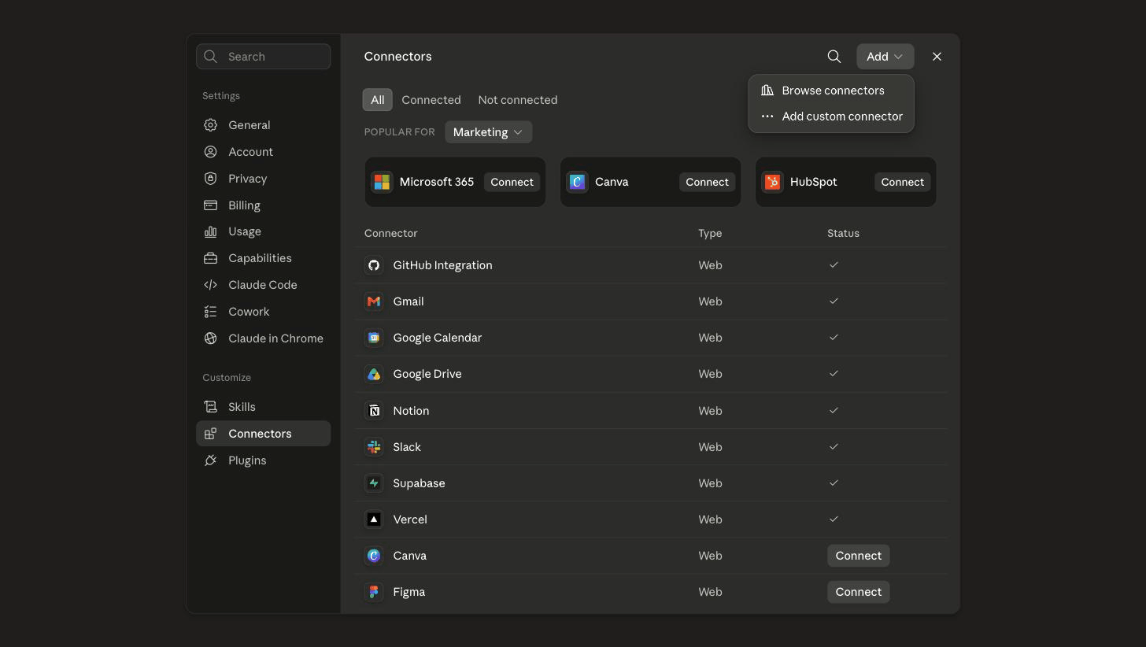The image size is (1146, 647).
Task: Click the Gmail envelope icon
Action: 374,301
